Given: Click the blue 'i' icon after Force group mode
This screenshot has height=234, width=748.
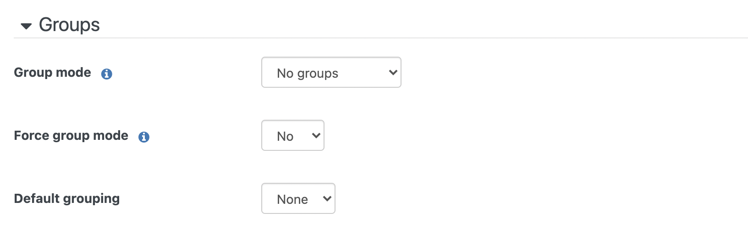Looking at the screenshot, I should pos(144,137).
